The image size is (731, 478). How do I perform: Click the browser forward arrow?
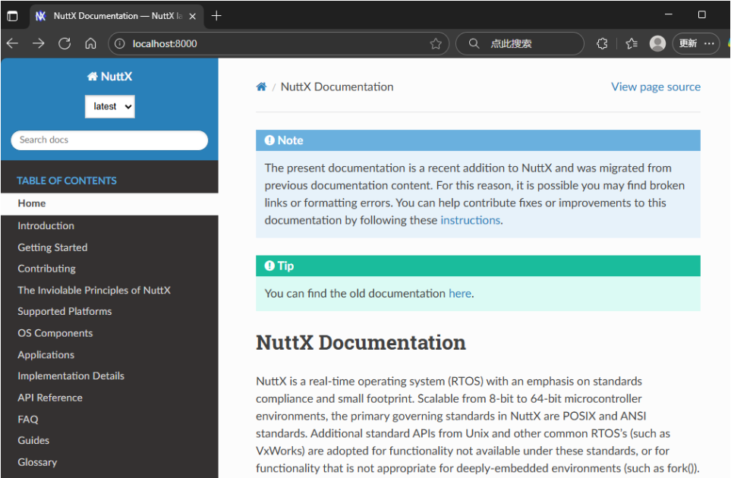point(38,43)
